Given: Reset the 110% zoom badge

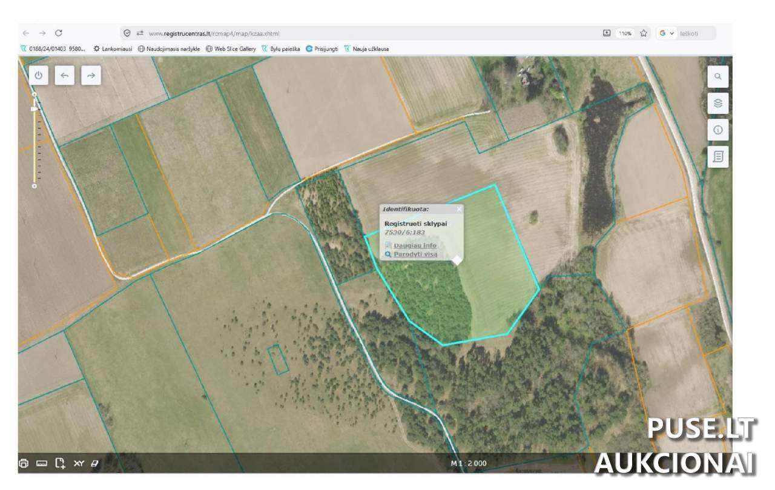Looking at the screenshot, I should (625, 33).
